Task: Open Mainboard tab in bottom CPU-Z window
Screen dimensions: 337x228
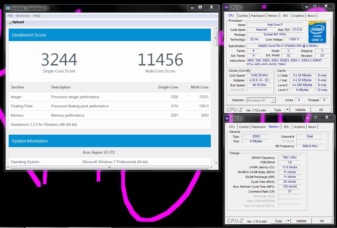Action: 259,127
